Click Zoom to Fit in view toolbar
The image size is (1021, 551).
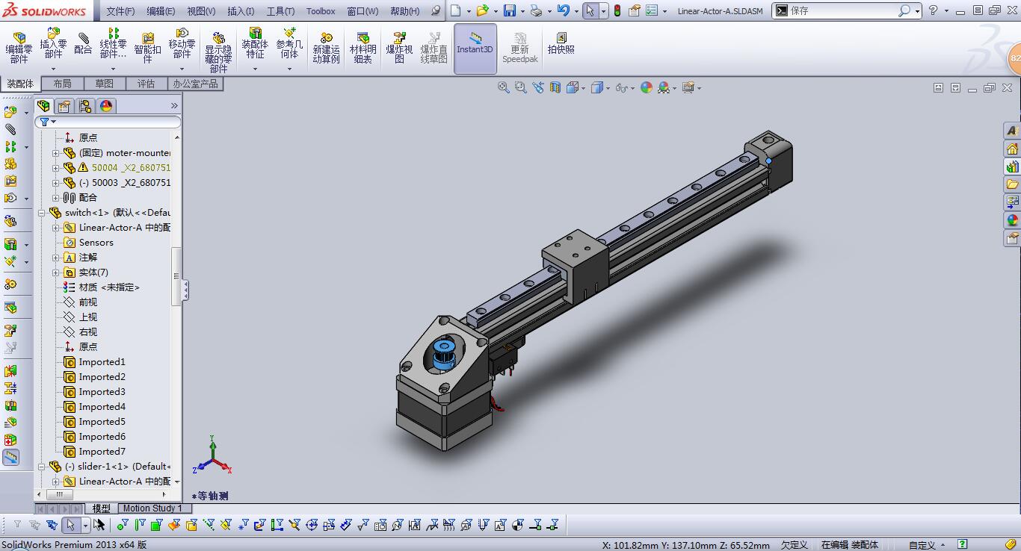[505, 87]
